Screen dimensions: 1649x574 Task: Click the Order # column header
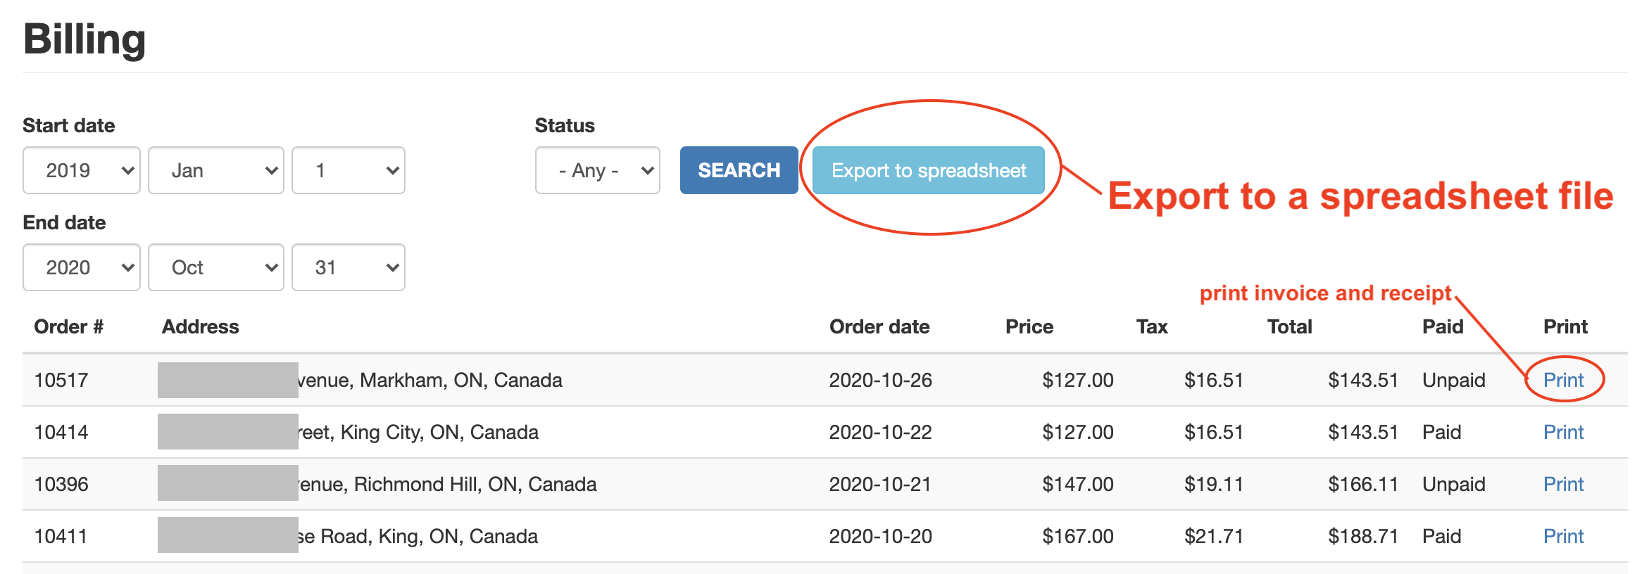point(69,326)
